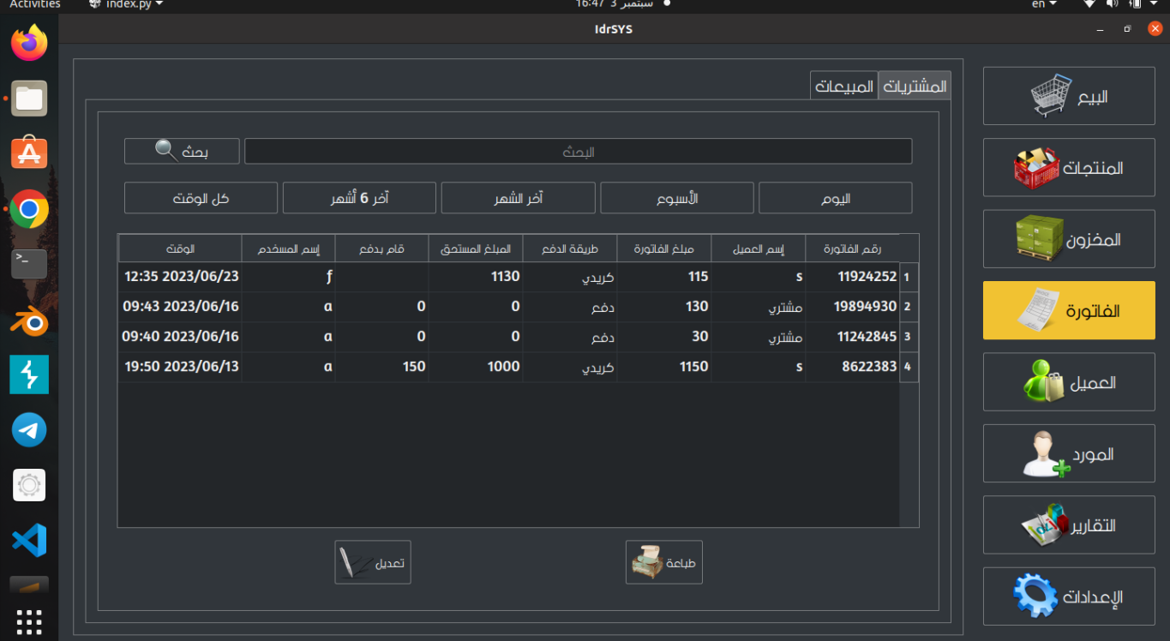1170x641 pixels.
Task: Select row header number 4
Action: [909, 367]
